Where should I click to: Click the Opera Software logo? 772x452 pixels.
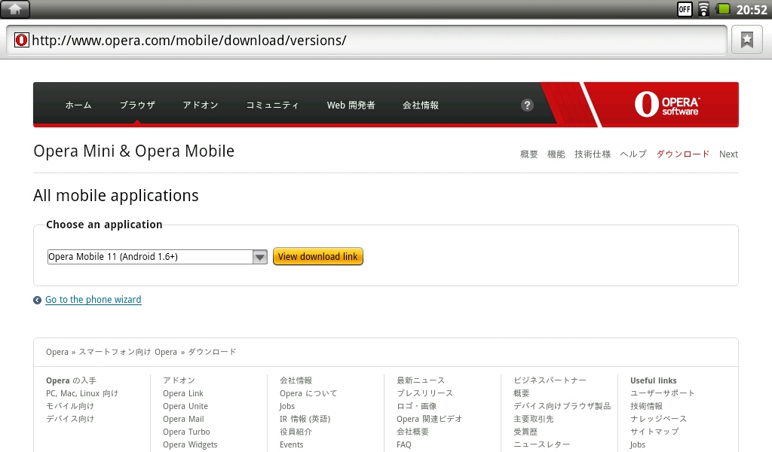(666, 104)
